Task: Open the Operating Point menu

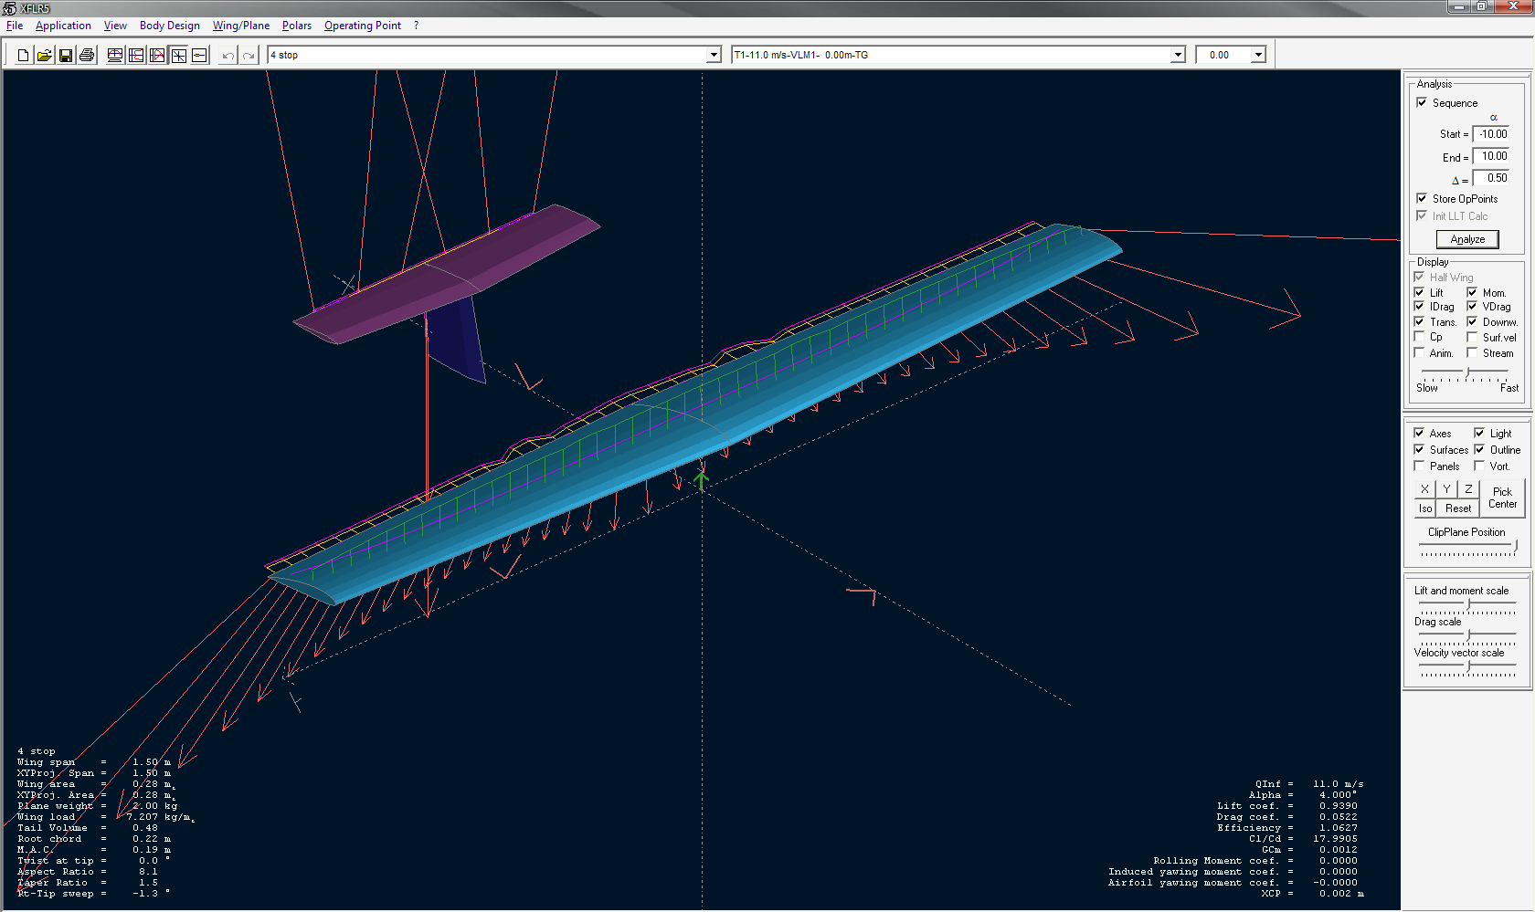Action: click(363, 26)
